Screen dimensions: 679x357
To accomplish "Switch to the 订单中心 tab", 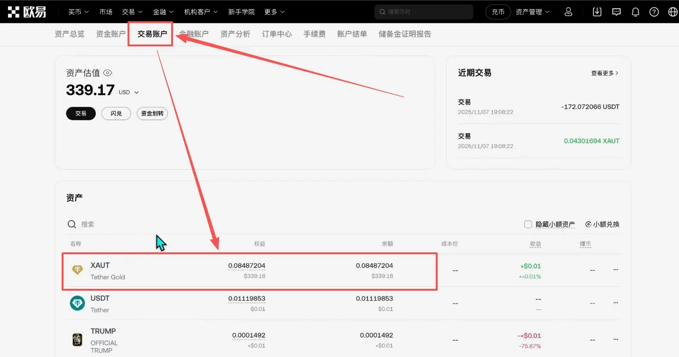I will (x=276, y=34).
